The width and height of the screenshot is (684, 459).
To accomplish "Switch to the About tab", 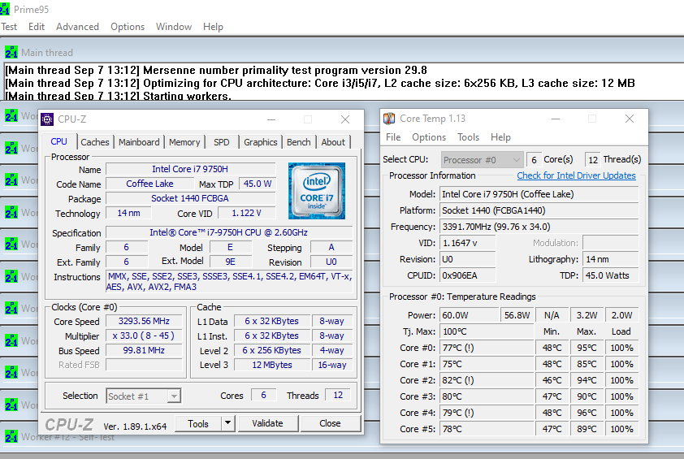I will pyautogui.click(x=333, y=142).
